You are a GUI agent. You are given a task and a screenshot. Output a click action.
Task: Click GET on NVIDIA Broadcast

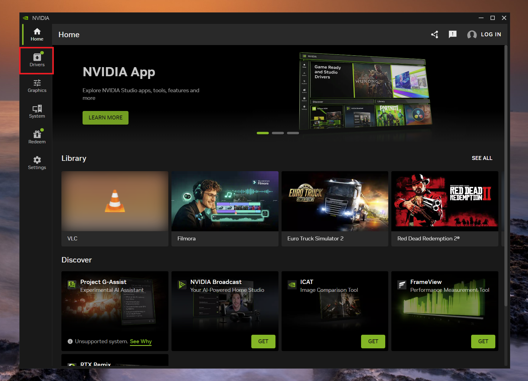tap(263, 341)
